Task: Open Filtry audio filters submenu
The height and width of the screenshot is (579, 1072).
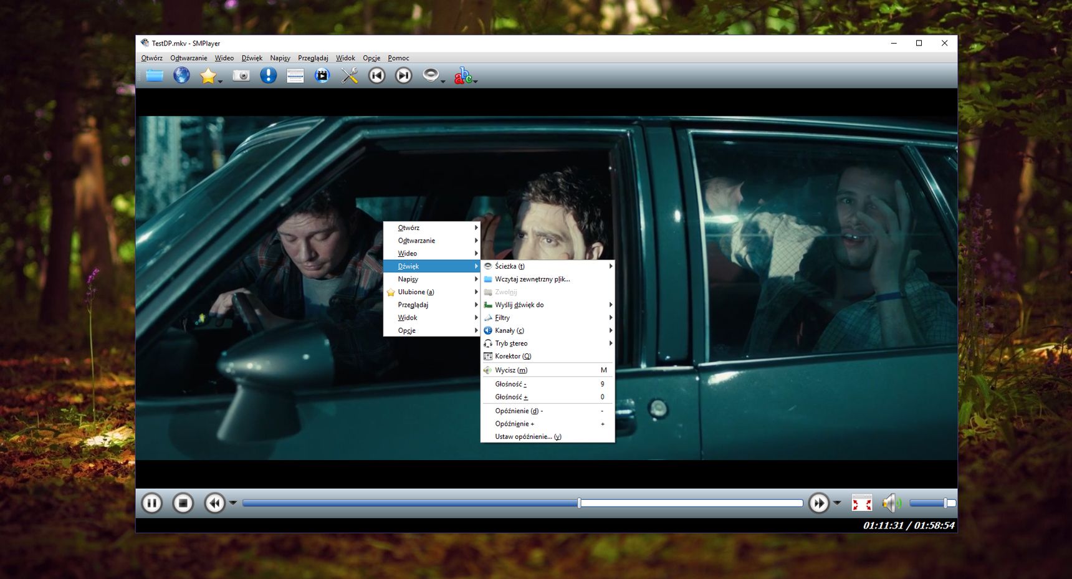Action: (x=548, y=317)
